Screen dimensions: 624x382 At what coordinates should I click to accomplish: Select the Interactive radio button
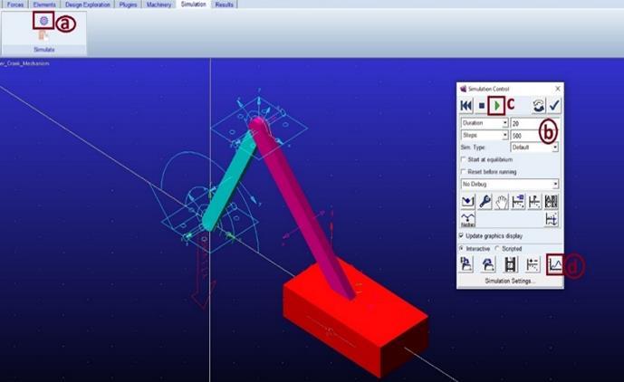(462, 248)
